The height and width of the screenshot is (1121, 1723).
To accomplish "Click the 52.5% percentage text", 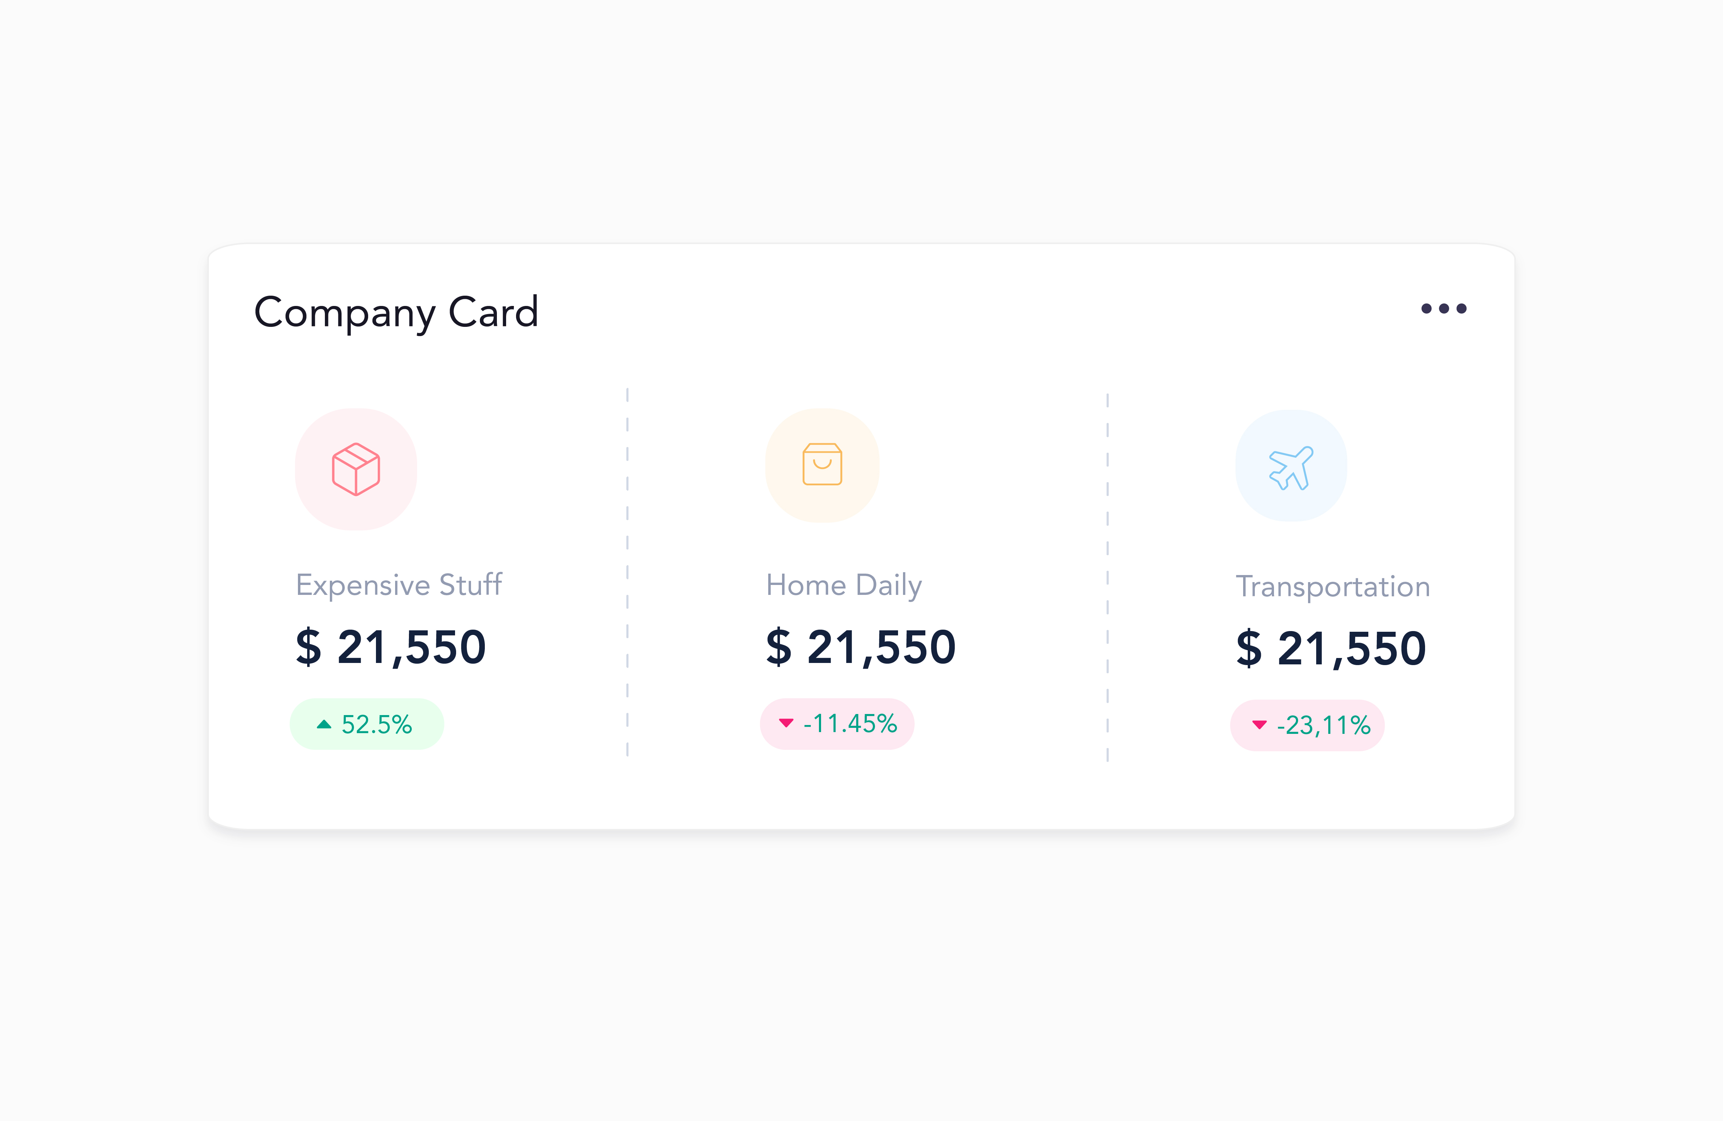I will [376, 724].
